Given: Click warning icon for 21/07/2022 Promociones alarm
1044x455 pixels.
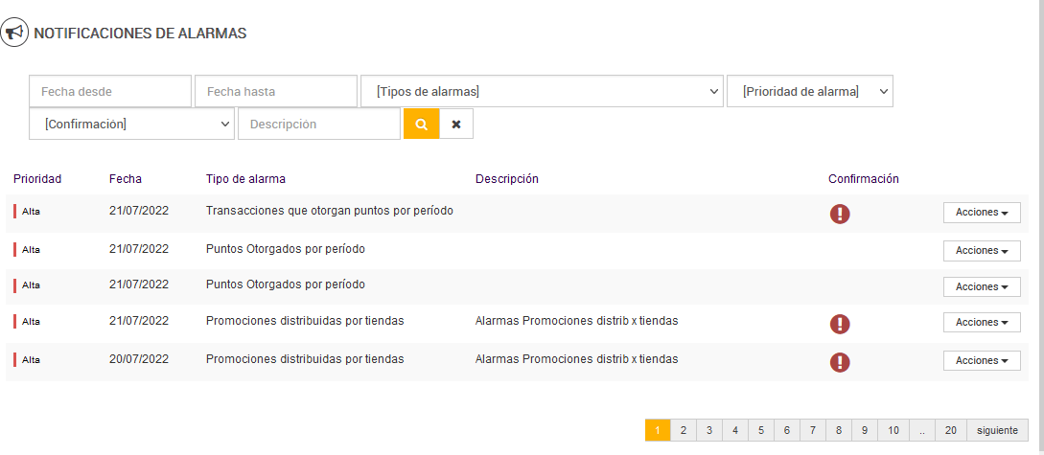Looking at the screenshot, I should coord(840,324).
